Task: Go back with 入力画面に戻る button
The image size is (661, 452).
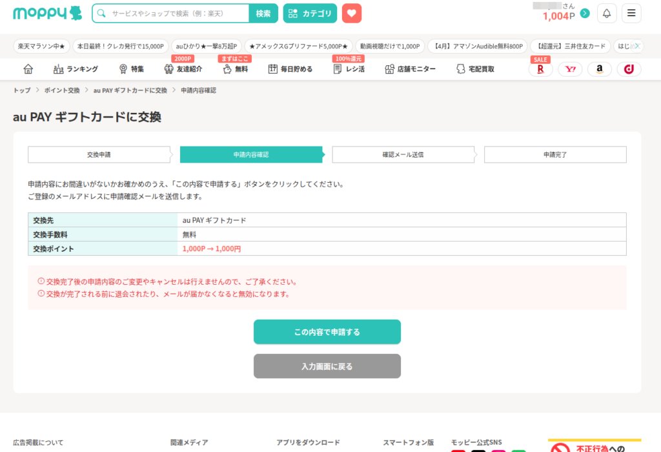Action: point(327,366)
